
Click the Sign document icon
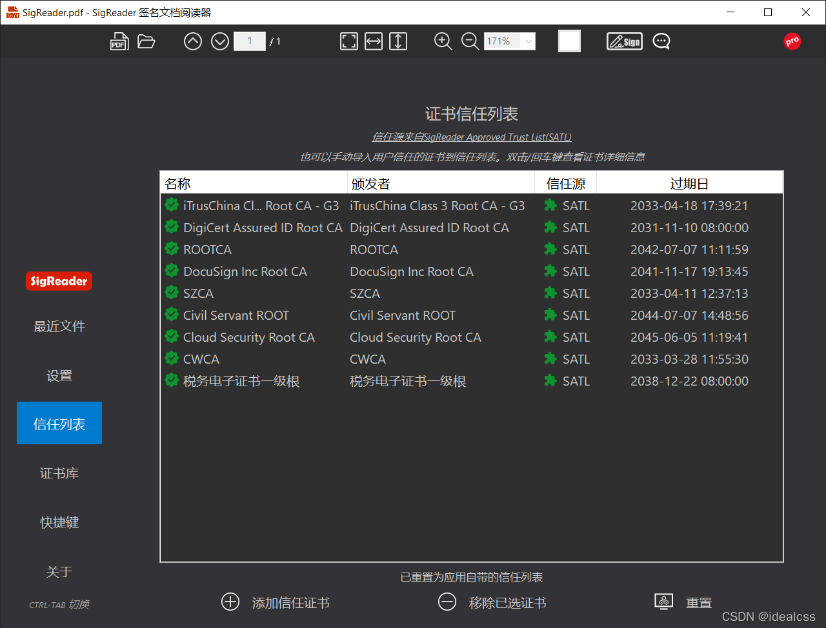[x=625, y=41]
